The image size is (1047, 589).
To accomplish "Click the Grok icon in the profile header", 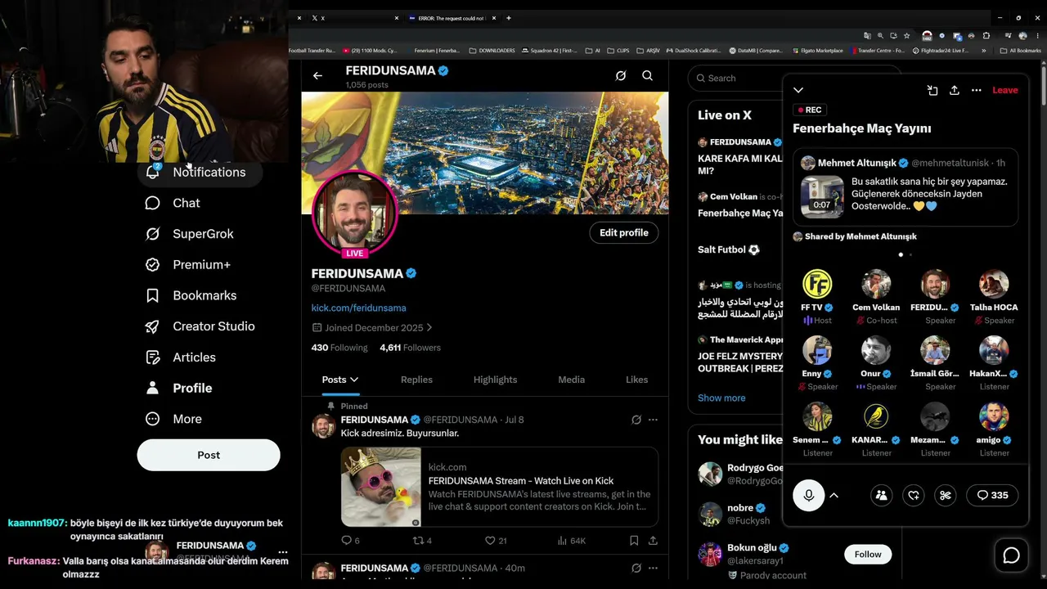I will (x=621, y=76).
